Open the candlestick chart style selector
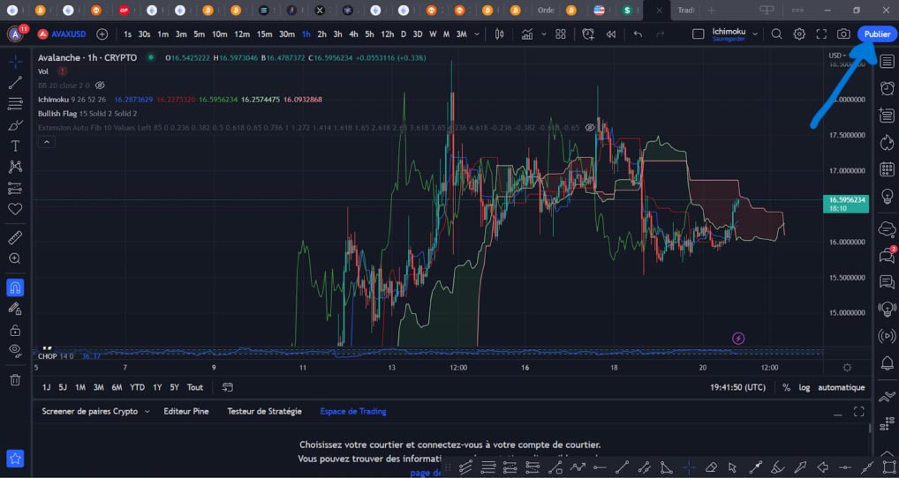 (499, 34)
